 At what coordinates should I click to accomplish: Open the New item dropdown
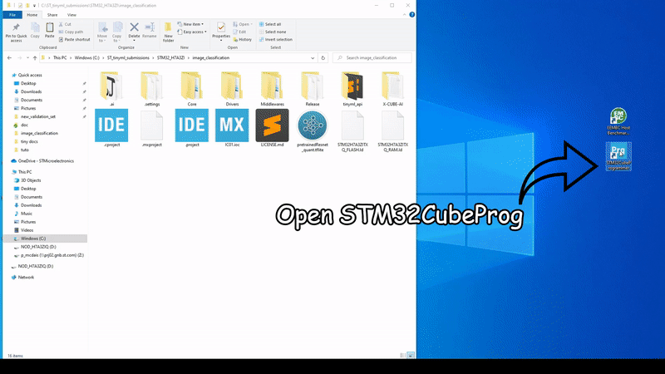[191, 24]
